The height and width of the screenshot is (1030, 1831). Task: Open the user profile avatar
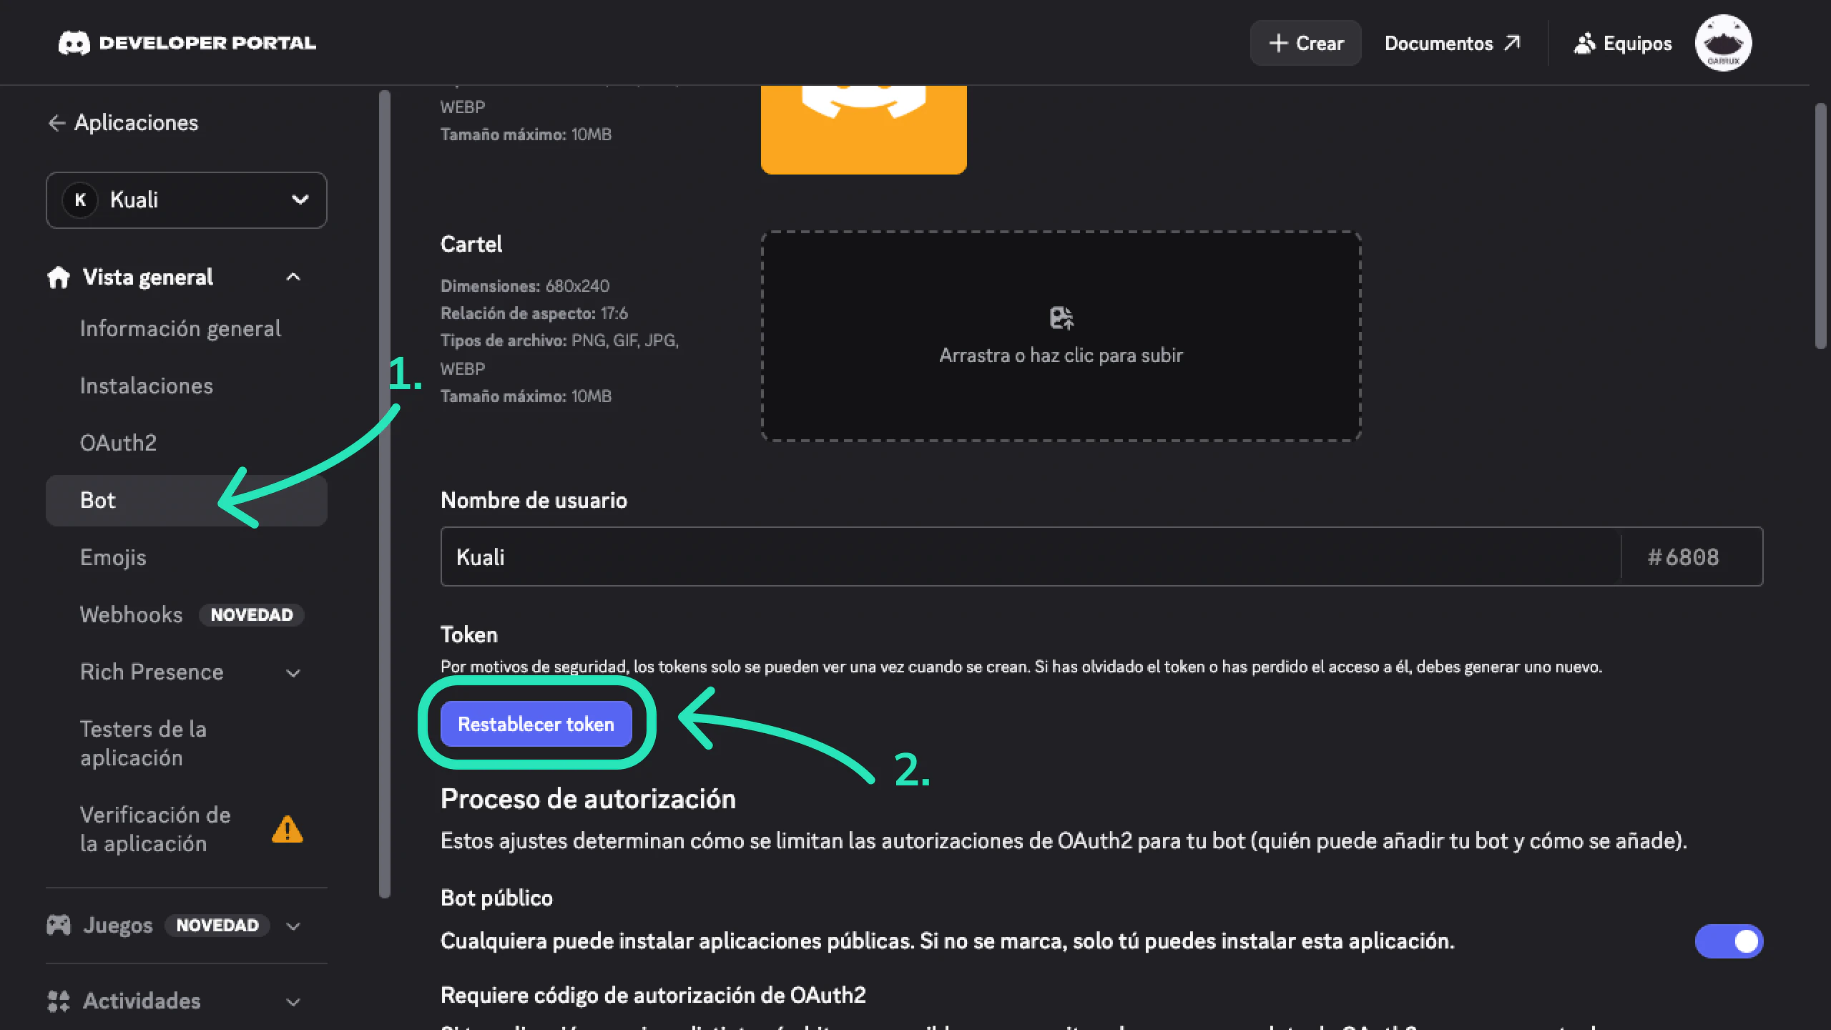click(1723, 43)
